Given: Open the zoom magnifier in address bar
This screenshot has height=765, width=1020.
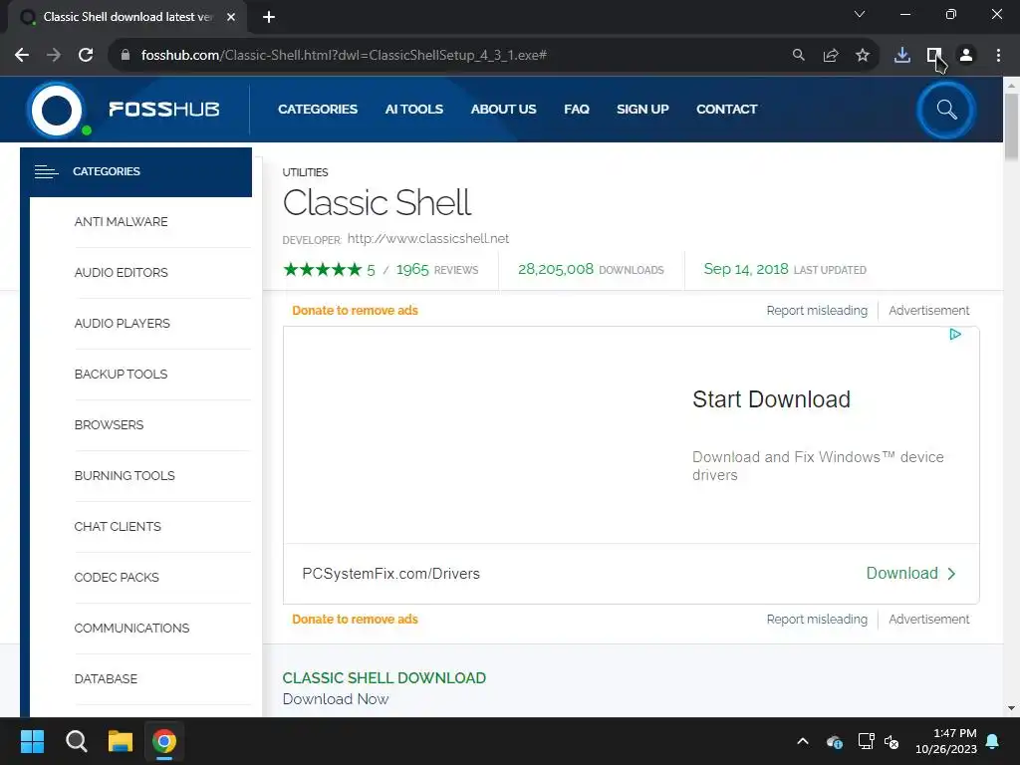Looking at the screenshot, I should coord(798,56).
